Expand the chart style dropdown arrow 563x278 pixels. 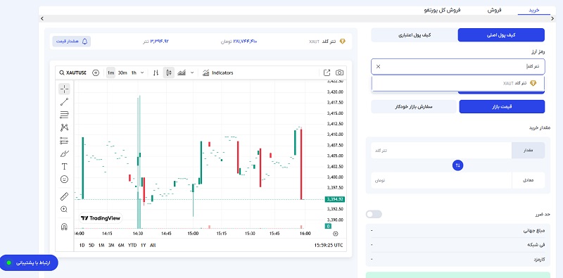click(x=192, y=73)
